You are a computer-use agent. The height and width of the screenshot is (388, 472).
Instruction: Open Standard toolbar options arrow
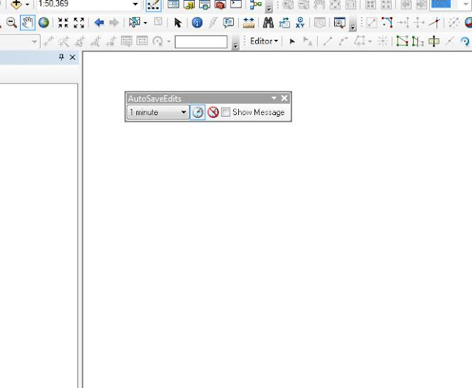pyautogui.click(x=269, y=9)
